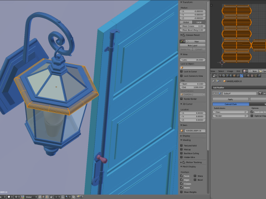Open the World properties tab icon
The width and height of the screenshot is (266, 199).
coord(231,76)
